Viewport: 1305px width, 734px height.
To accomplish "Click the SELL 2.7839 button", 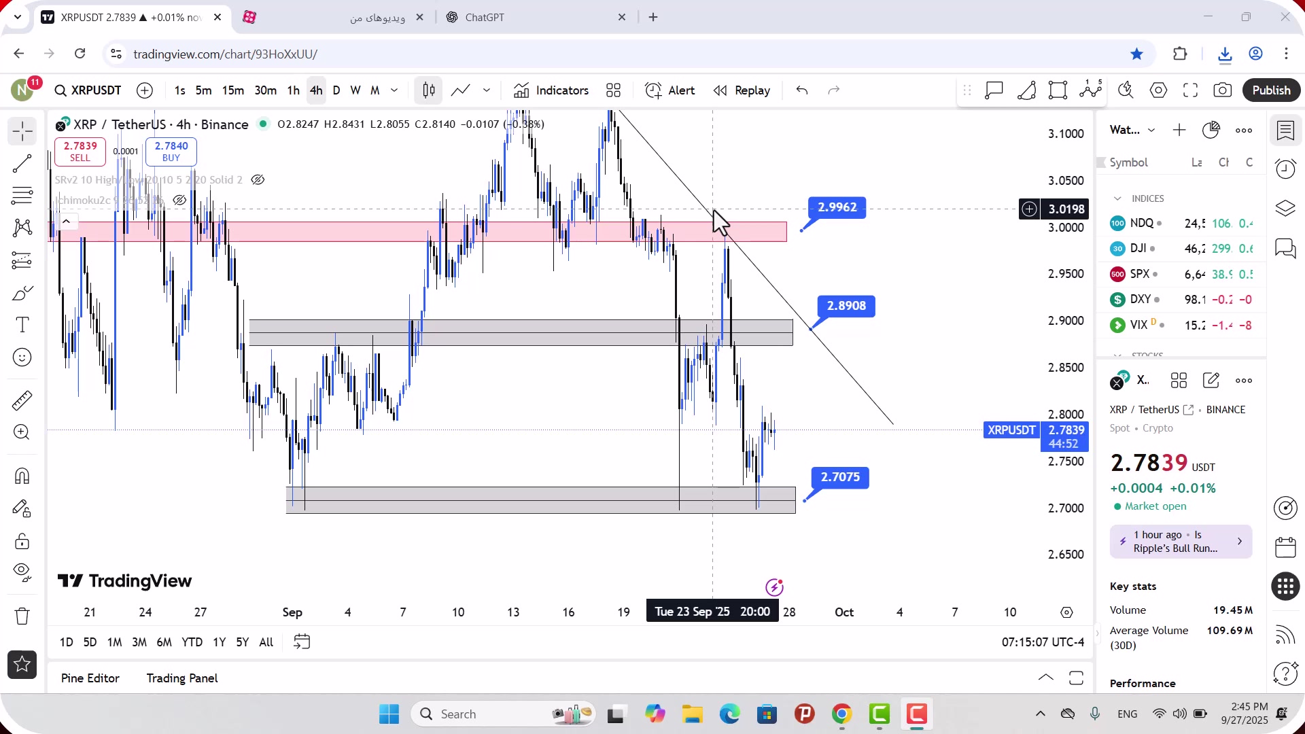I will tap(80, 152).
